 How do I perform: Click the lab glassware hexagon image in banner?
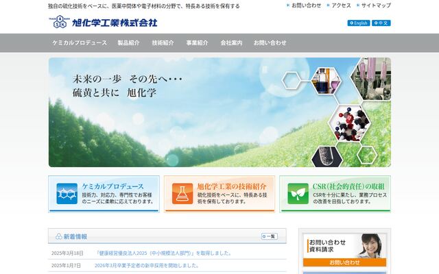click(326, 81)
